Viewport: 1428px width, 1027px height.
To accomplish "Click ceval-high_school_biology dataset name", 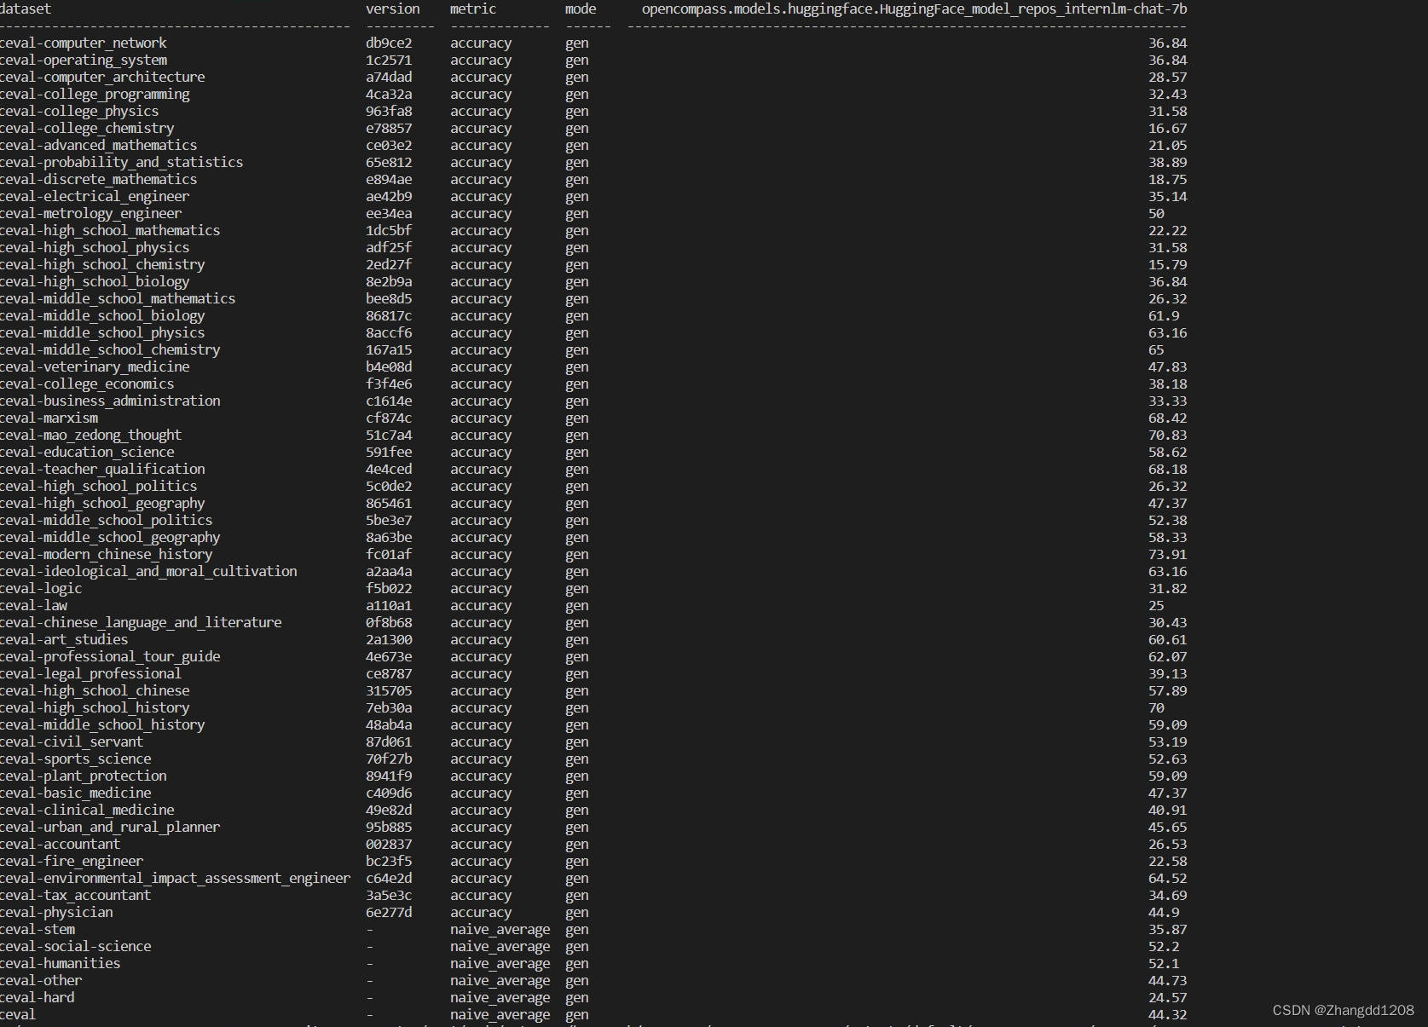I will tap(95, 281).
